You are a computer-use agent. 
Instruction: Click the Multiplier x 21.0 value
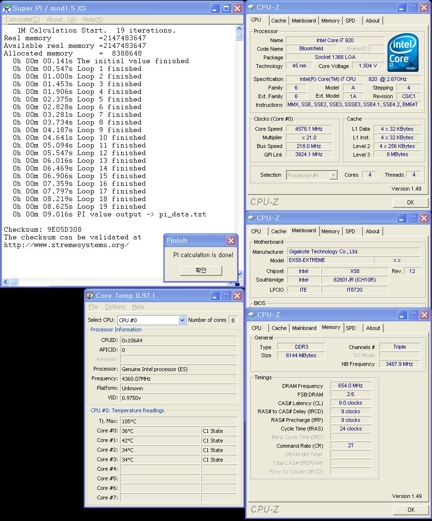click(309, 137)
